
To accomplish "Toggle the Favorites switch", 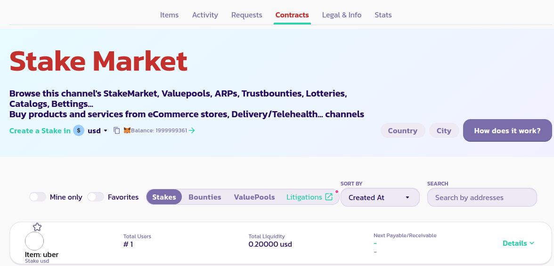I will point(96,197).
